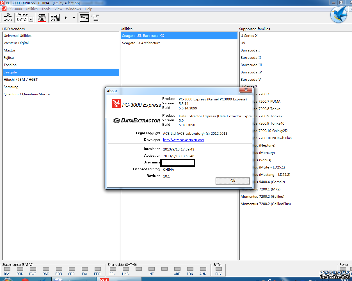
Task: Select Barracuda IV in Supported families
Action: pyautogui.click(x=251, y=72)
